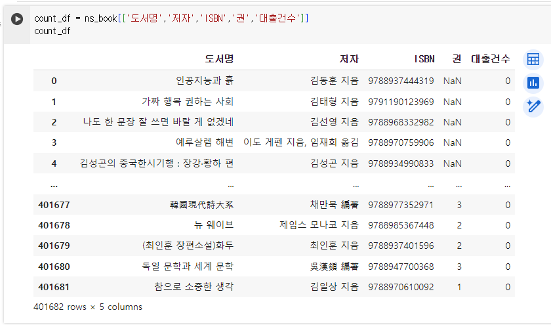
Task: Select ISBN 9788937444319
Action: (401, 81)
